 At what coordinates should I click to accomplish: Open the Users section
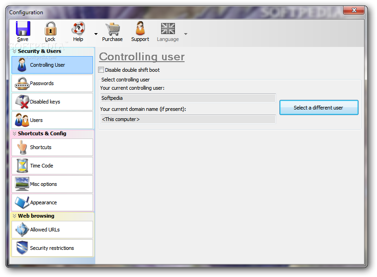pyautogui.click(x=52, y=120)
